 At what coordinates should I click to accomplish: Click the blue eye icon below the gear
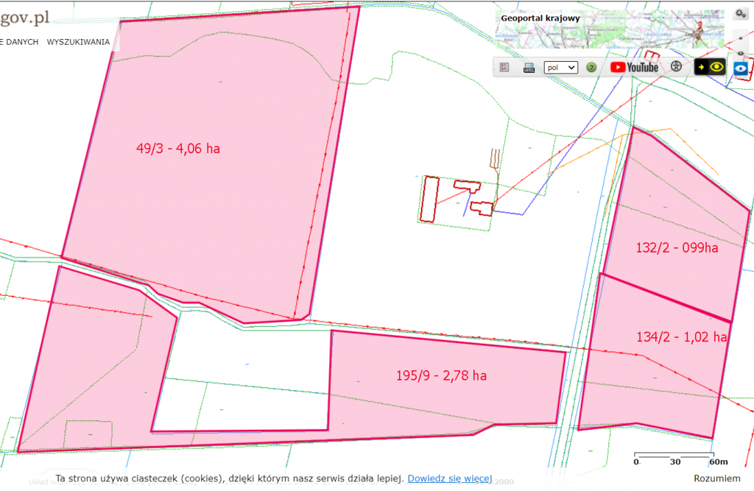(x=740, y=68)
